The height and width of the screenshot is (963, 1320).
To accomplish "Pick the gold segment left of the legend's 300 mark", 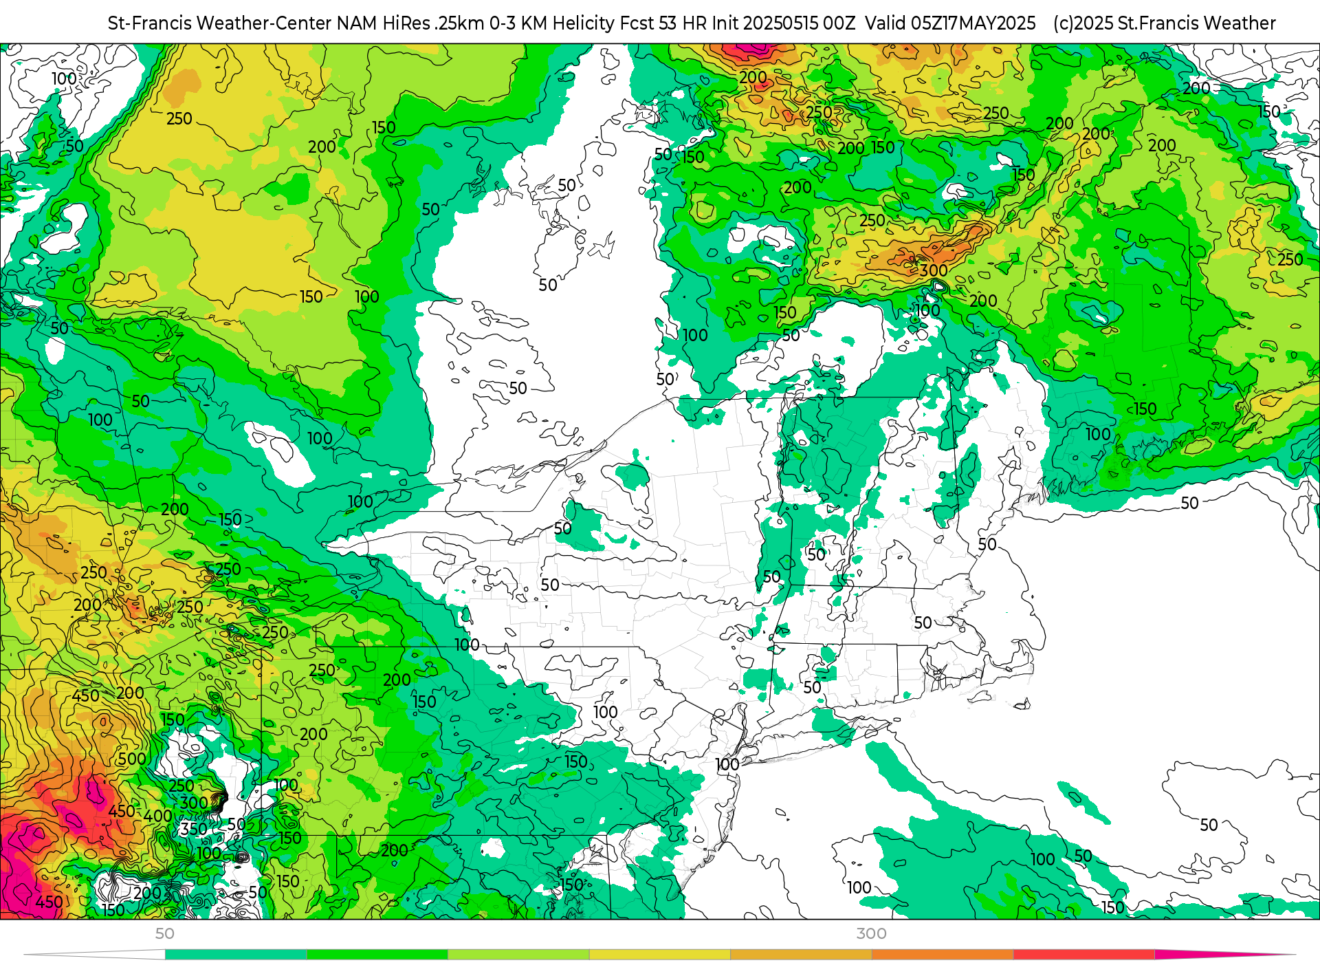I will click(801, 955).
